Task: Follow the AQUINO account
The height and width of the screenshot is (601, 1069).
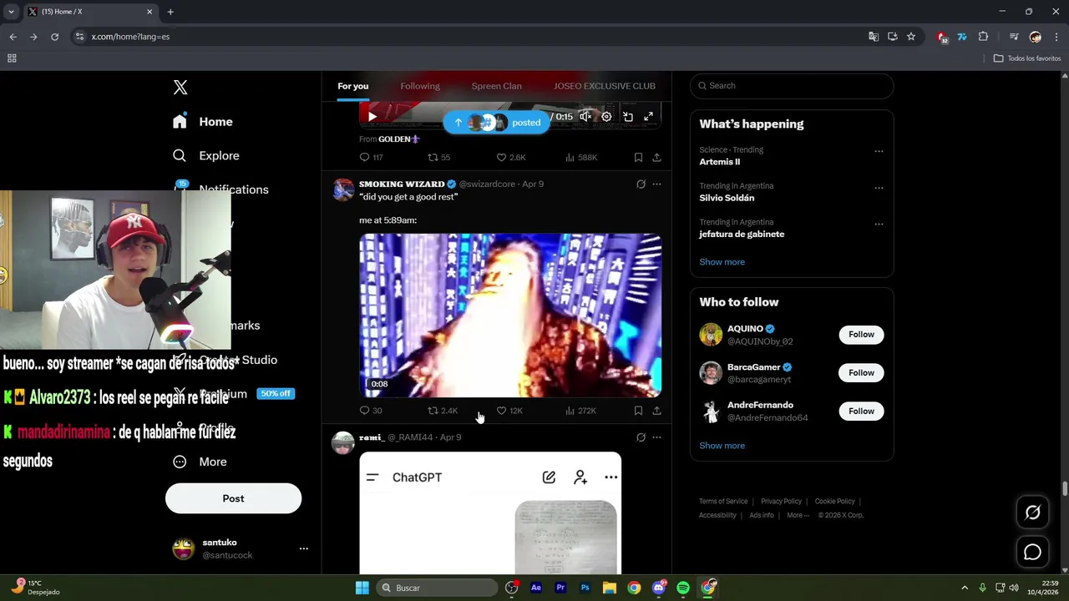Action: 861,335
